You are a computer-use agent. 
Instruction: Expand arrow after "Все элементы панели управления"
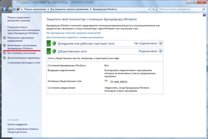click(x=91, y=9)
